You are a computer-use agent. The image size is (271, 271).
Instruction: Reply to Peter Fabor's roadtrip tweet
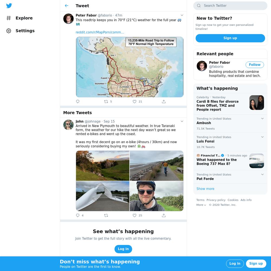tap(78, 102)
